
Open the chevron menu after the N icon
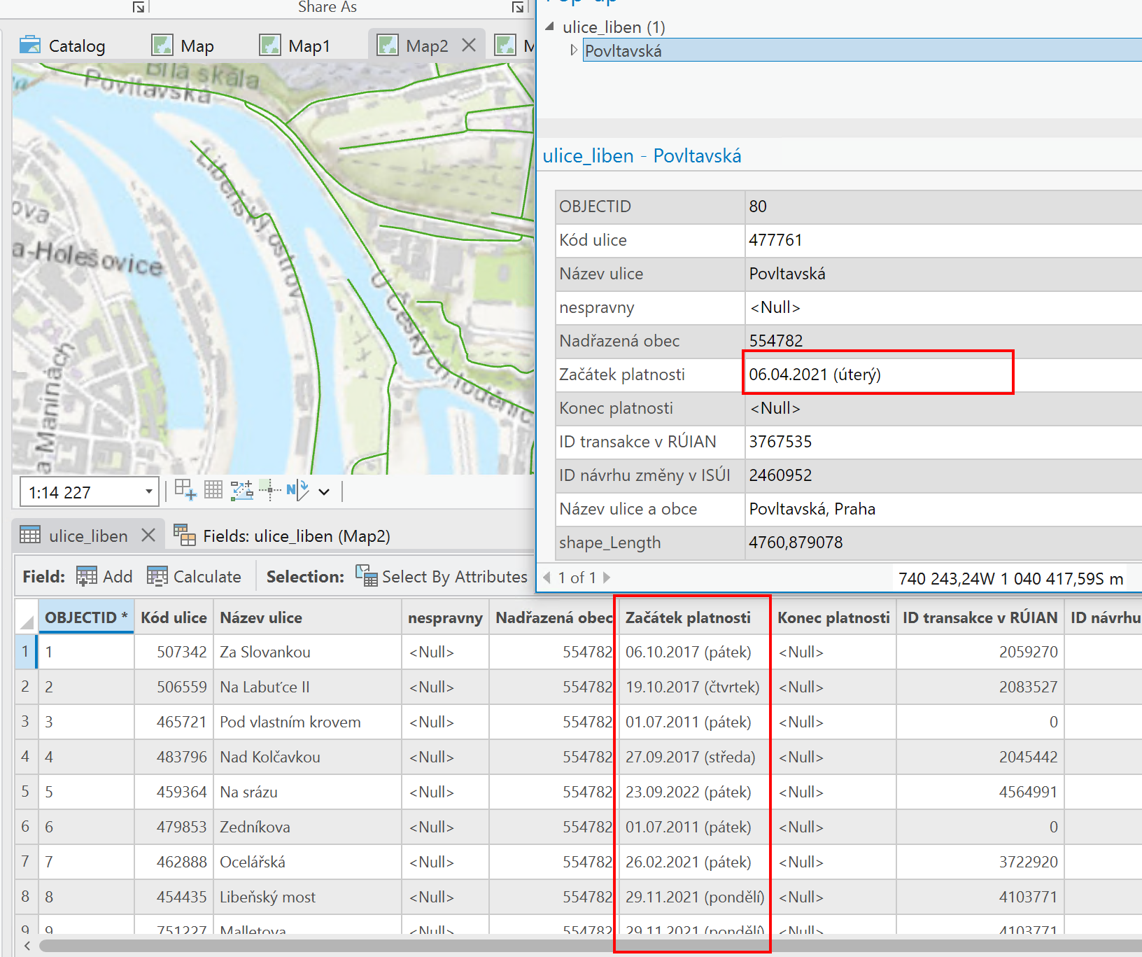324,491
